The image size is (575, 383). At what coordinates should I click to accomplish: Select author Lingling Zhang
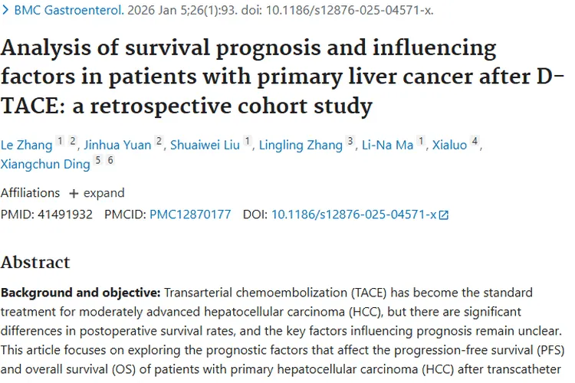(301, 146)
